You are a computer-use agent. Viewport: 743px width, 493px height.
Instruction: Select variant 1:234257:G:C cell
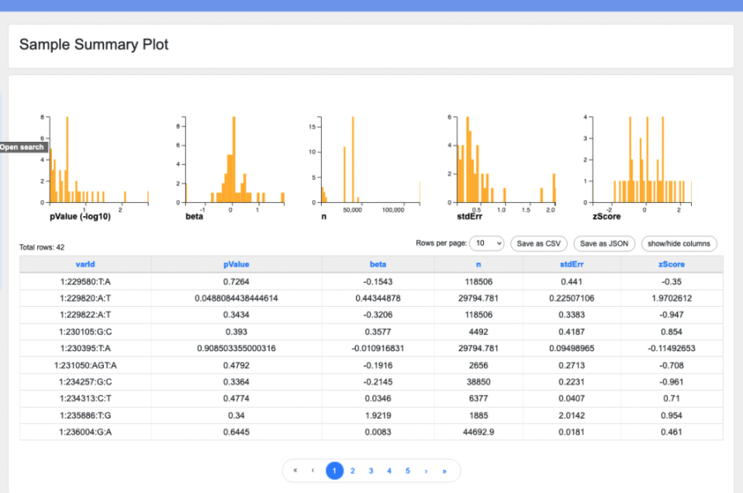coord(85,382)
